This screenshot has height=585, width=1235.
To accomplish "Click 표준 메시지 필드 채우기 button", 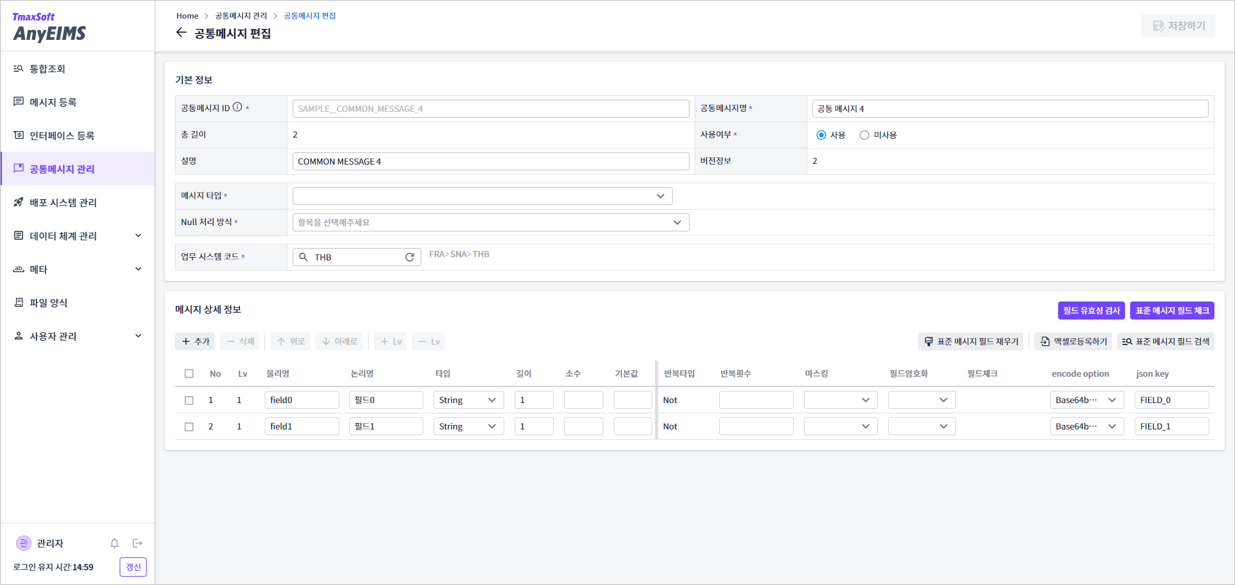I will point(971,341).
